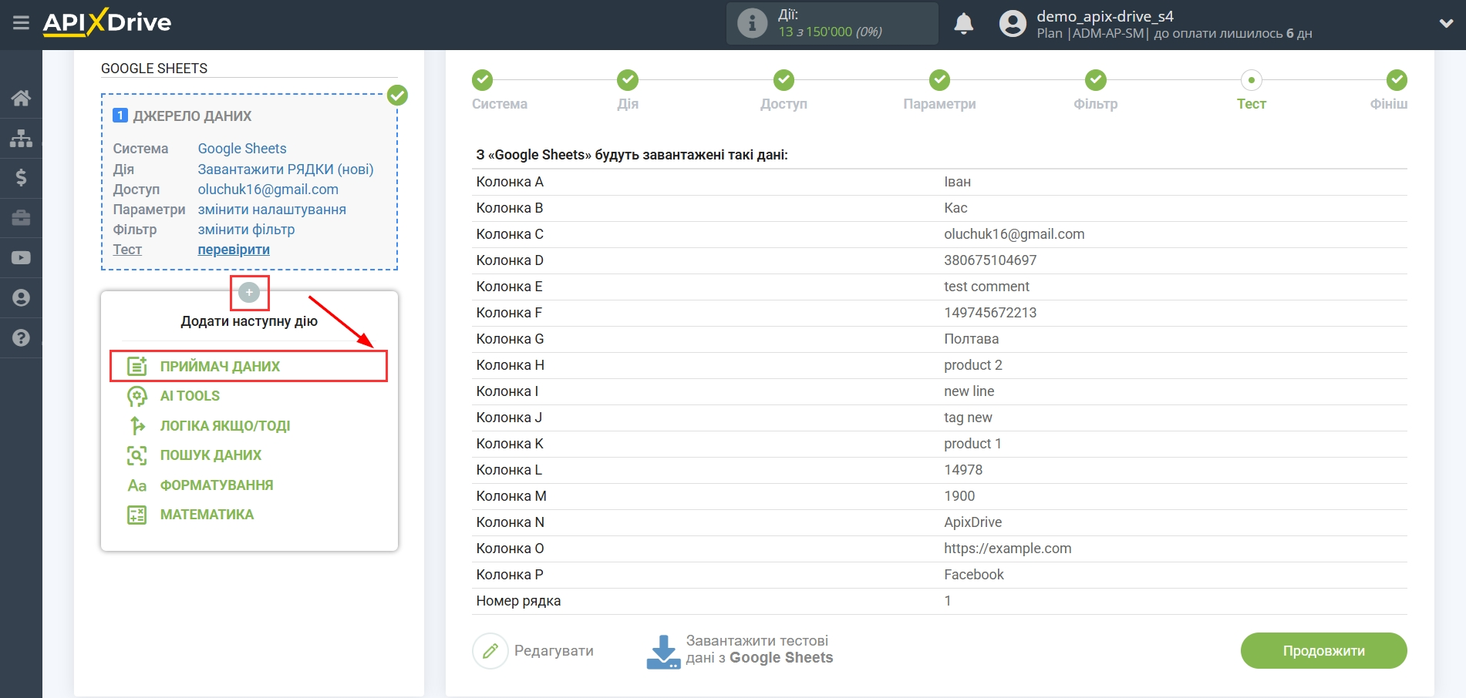This screenshot has height=698, width=1466.
Task: Select AI TOOLS option
Action: (x=190, y=396)
